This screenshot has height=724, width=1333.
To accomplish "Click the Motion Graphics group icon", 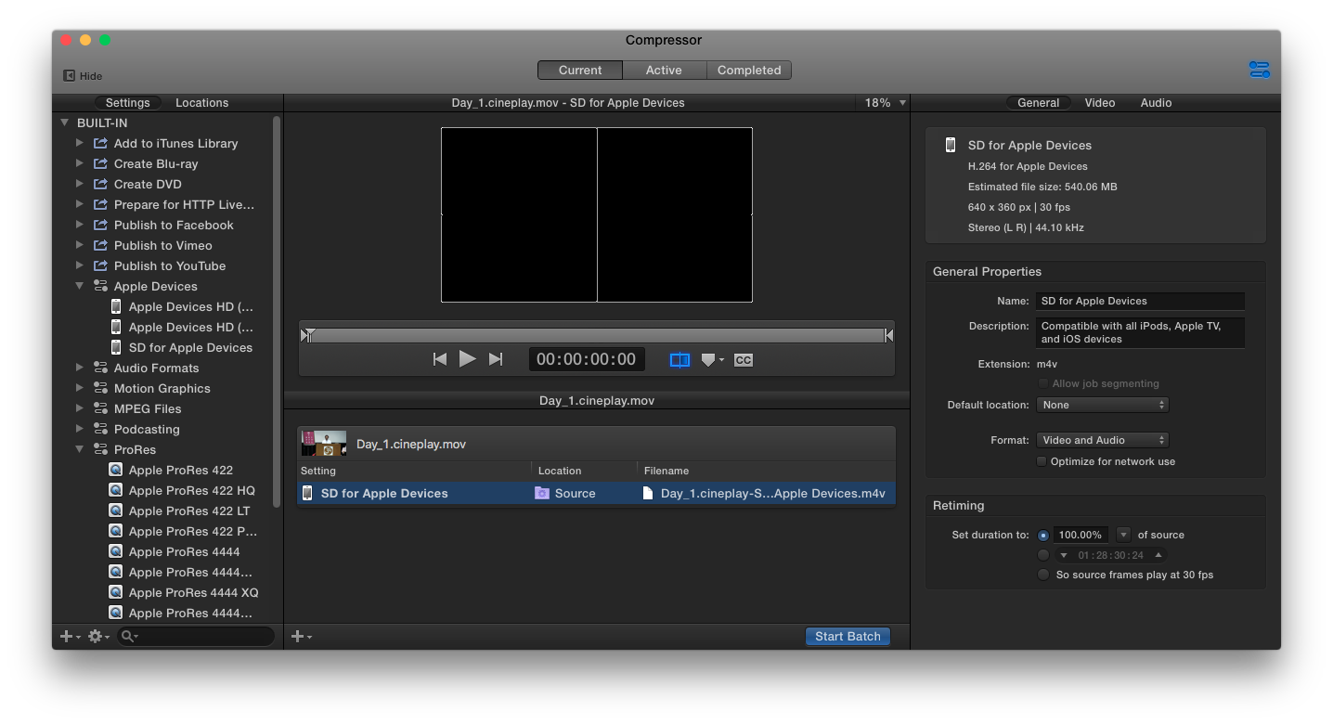I will (100, 388).
